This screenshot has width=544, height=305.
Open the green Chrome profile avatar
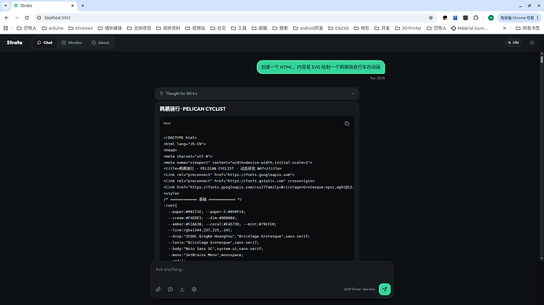(x=491, y=17)
